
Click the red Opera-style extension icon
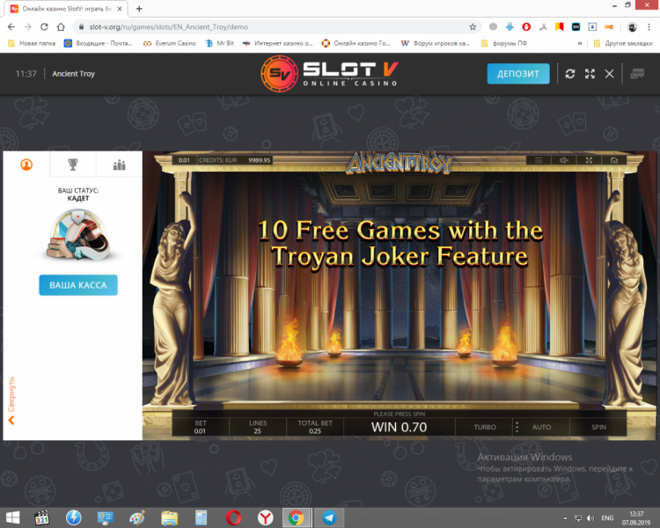pos(526,27)
